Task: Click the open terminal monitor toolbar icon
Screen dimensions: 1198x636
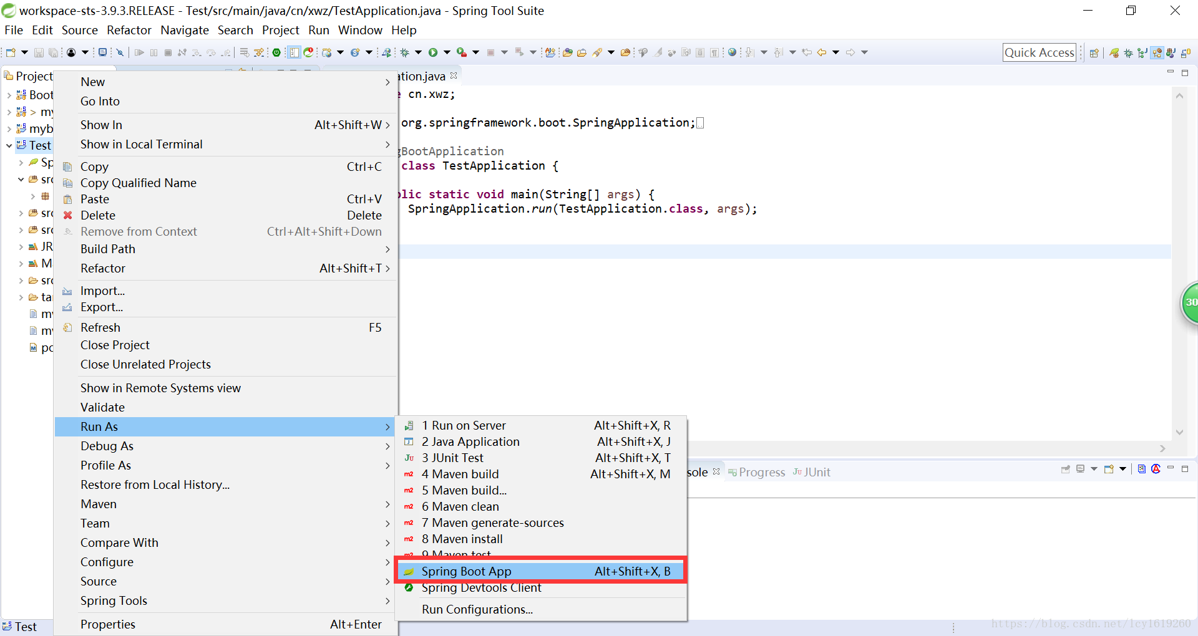Action: pos(102,52)
